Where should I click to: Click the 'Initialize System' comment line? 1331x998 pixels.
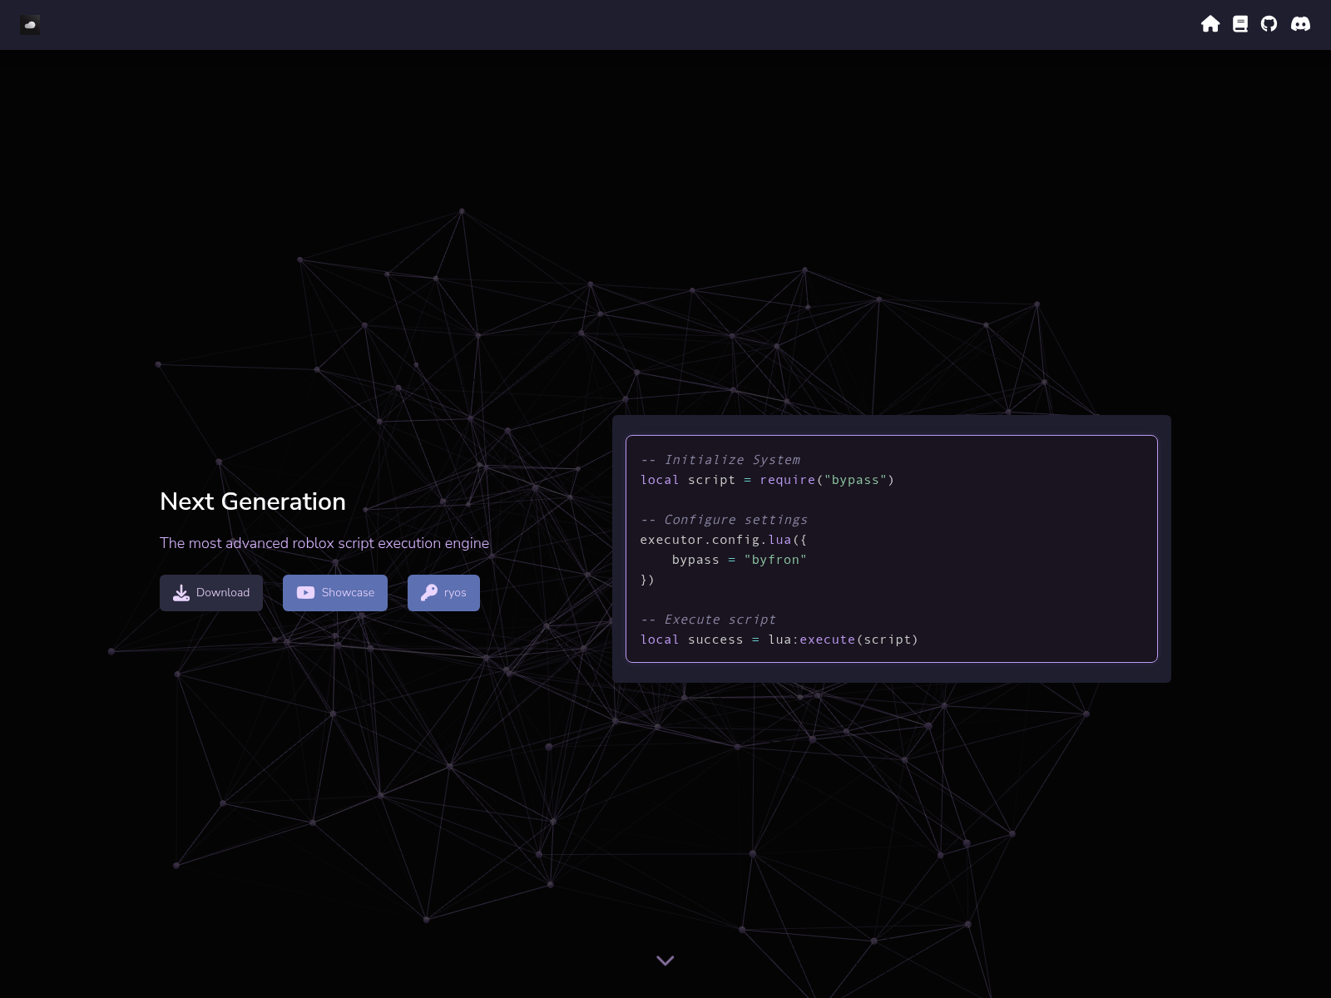coord(720,459)
